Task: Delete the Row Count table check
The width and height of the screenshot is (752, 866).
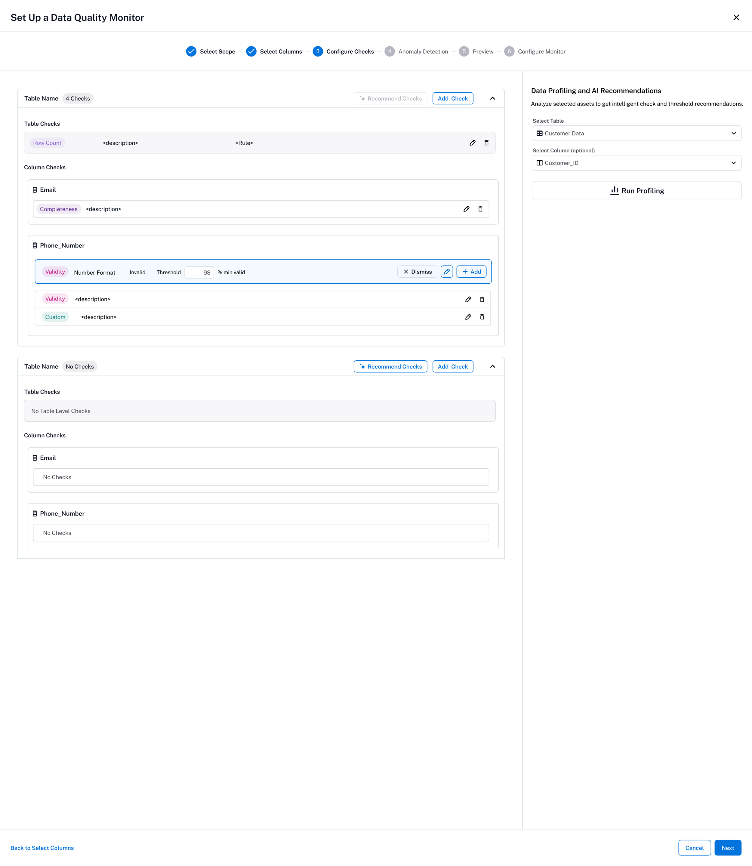Action: click(x=486, y=143)
